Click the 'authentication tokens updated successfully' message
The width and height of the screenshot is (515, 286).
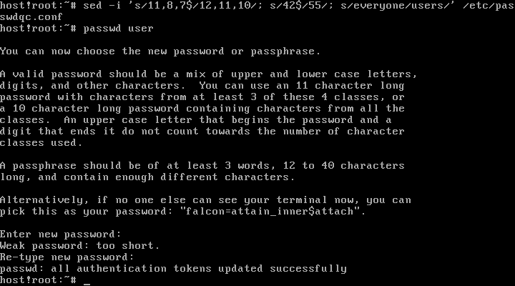tap(205, 269)
